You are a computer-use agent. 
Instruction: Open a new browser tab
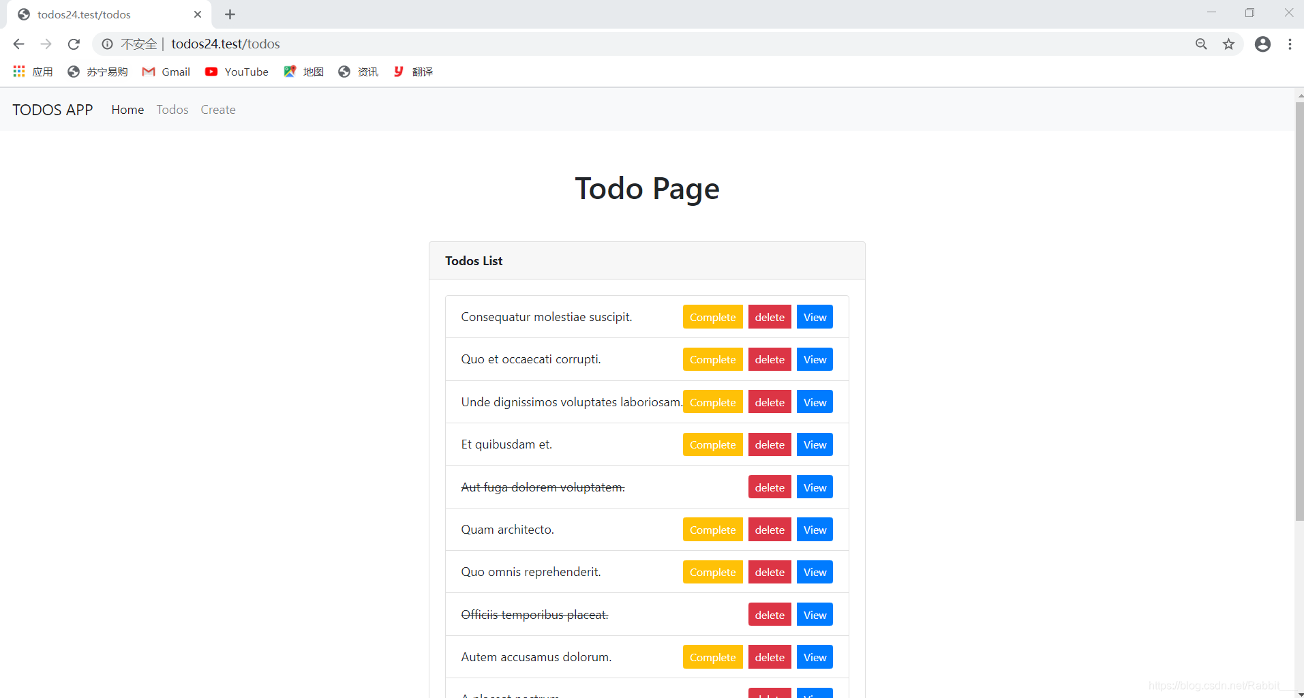[230, 14]
